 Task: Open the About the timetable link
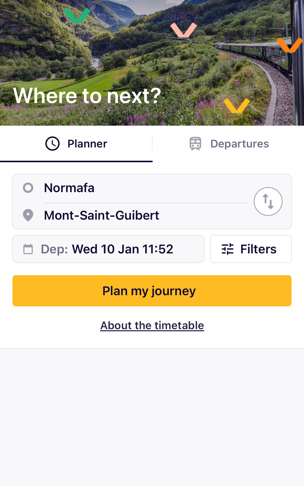pos(152,325)
